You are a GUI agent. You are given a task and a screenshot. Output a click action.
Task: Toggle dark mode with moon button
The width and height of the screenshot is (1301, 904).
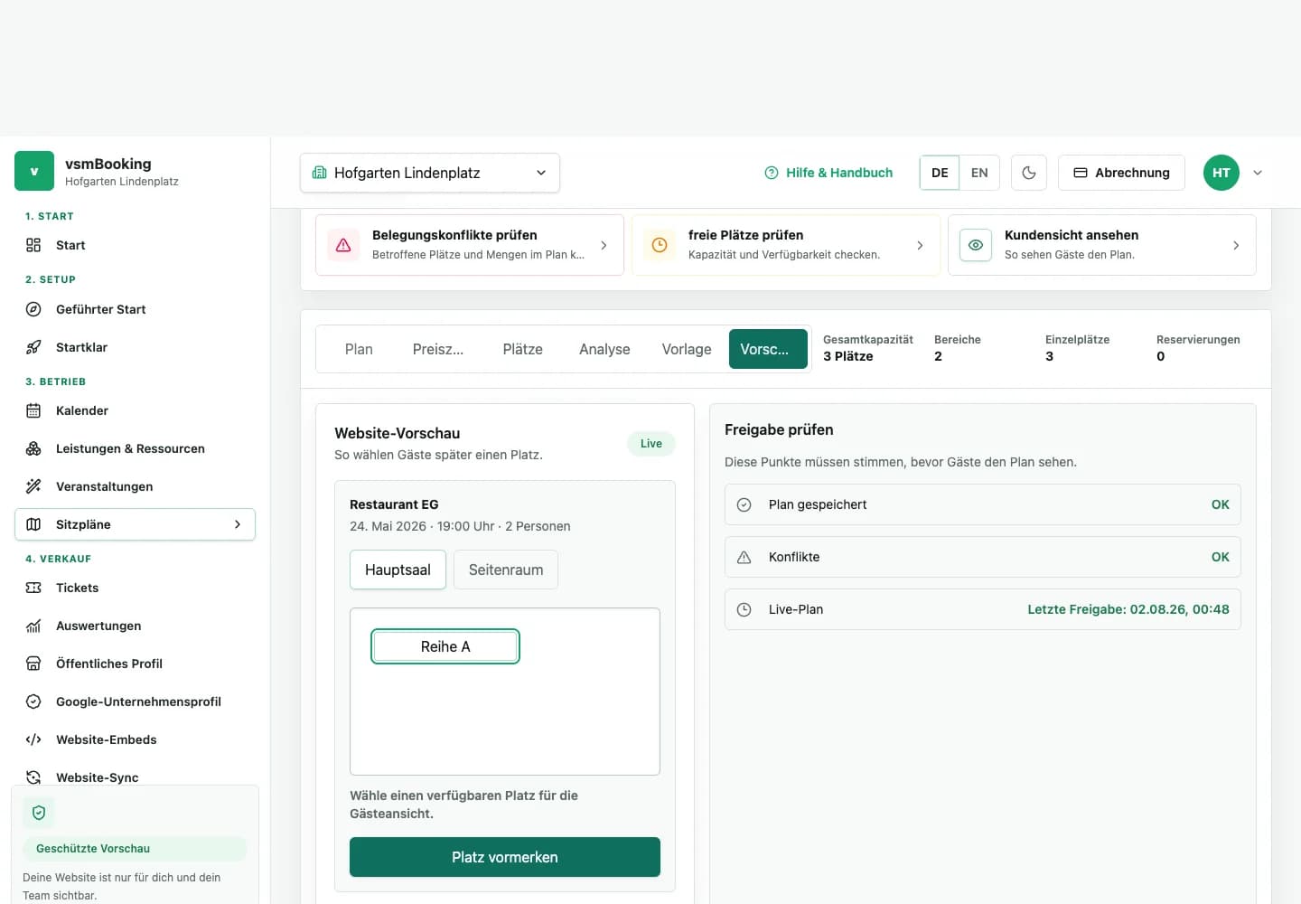pos(1029,173)
